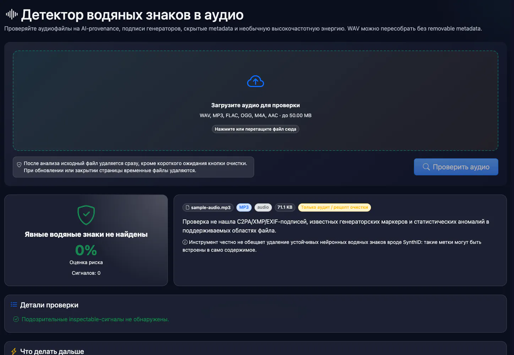Image resolution: width=514 pixels, height=355 pixels.
Task: Click the yellow "Только аудит / рецепт очистки" badge
Action: point(334,207)
